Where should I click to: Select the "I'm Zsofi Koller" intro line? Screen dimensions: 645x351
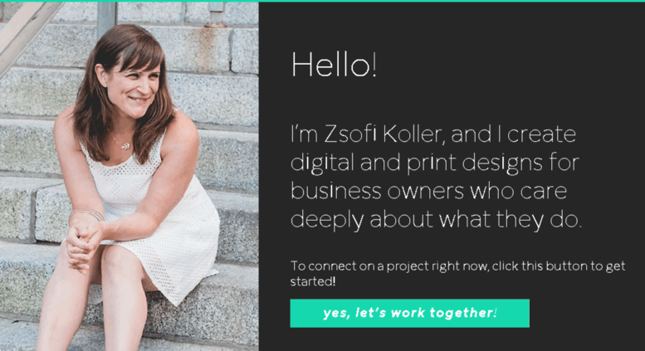tap(433, 134)
